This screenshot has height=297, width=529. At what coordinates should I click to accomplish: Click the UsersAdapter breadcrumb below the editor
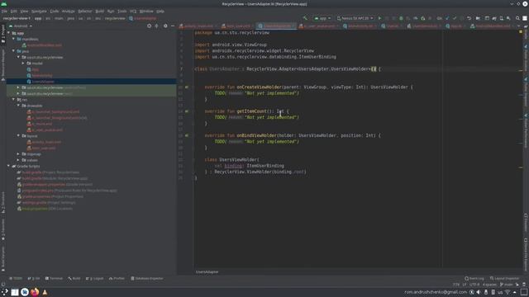pyautogui.click(x=207, y=271)
